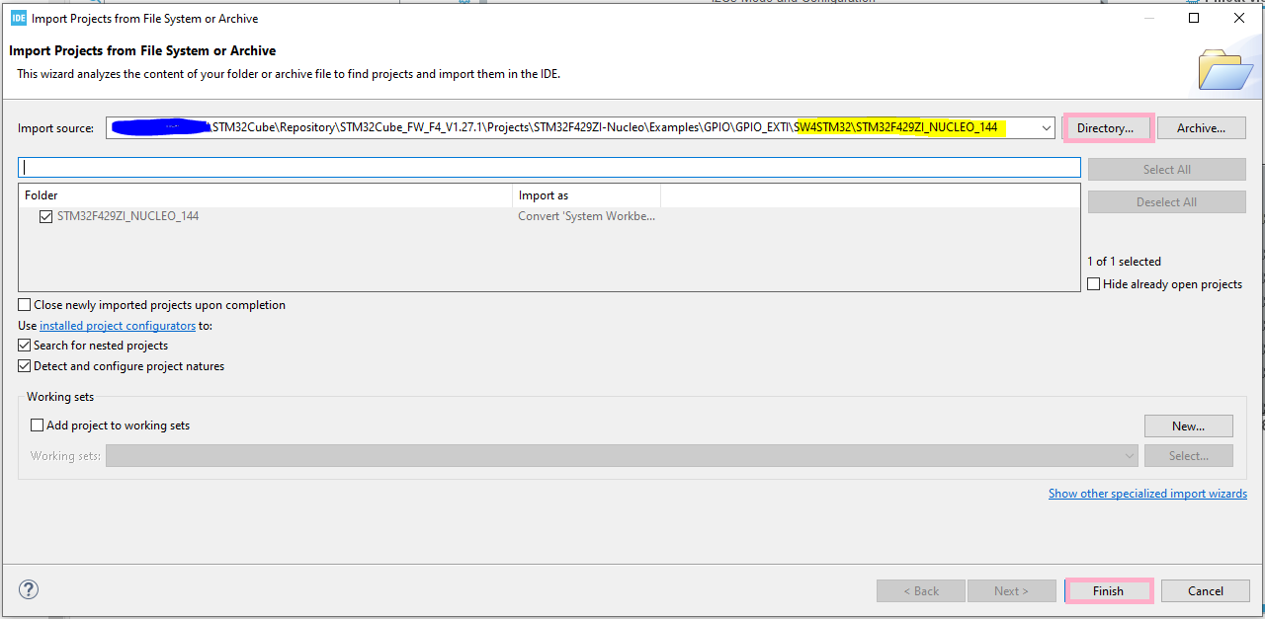Viewport: 1265px width, 619px height.
Task: Click 'Show other specialized import wizards'
Action: (1146, 493)
